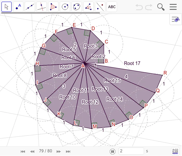
Task: Click point P label
Action: (146, 106)
